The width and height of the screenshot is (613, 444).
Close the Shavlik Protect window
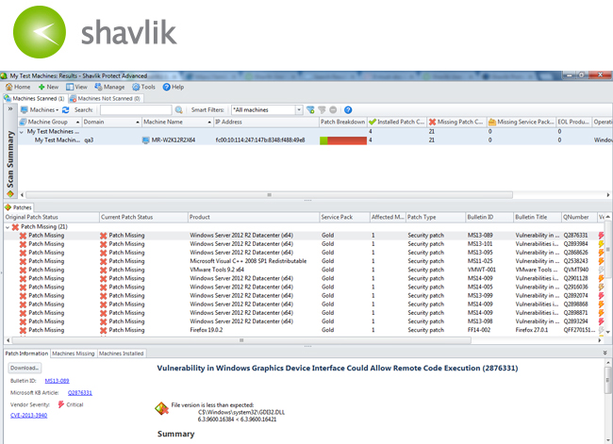point(600,74)
